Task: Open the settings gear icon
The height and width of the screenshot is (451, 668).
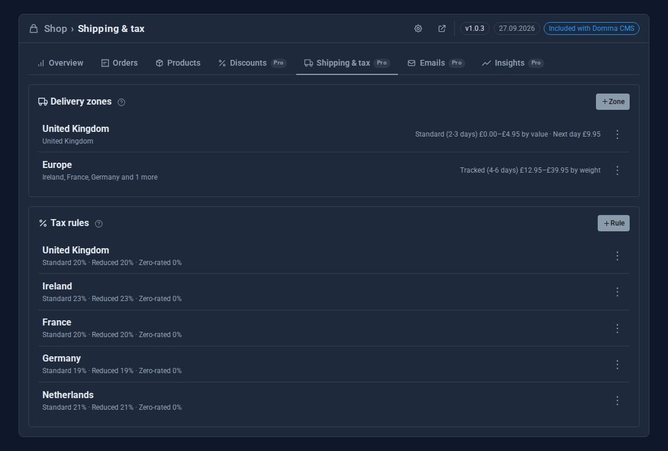Action: coord(418,28)
